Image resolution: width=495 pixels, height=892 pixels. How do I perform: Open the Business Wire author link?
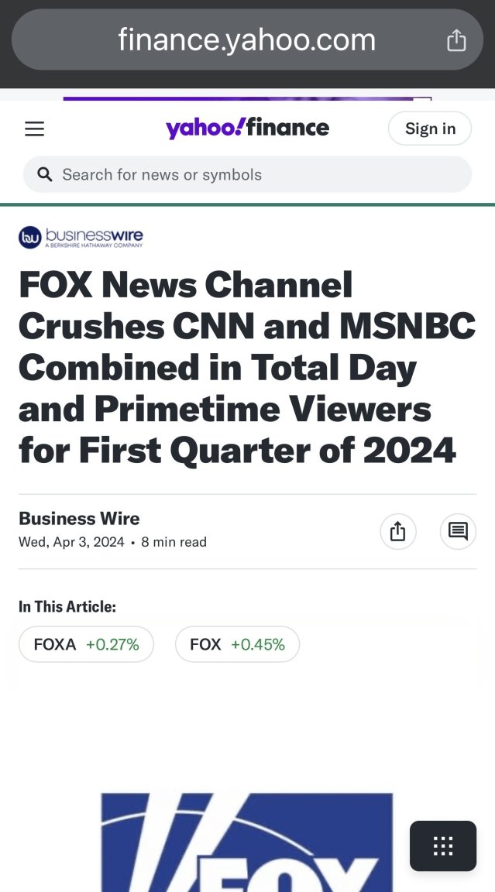pyautogui.click(x=79, y=518)
